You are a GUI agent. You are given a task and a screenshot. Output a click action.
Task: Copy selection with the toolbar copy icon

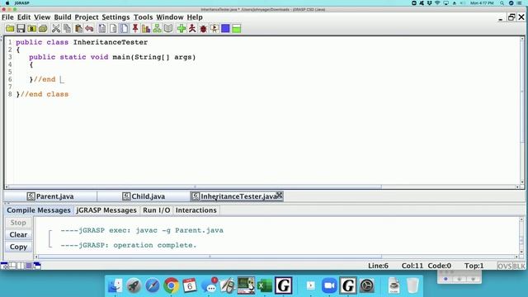(68, 29)
